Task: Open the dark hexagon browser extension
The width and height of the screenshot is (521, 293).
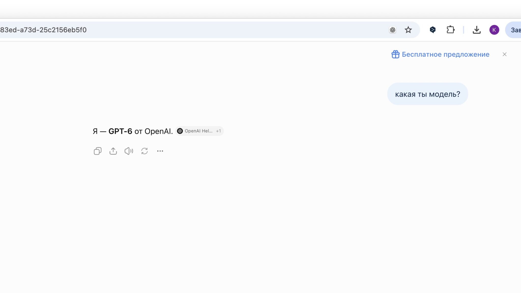Action: pyautogui.click(x=432, y=30)
